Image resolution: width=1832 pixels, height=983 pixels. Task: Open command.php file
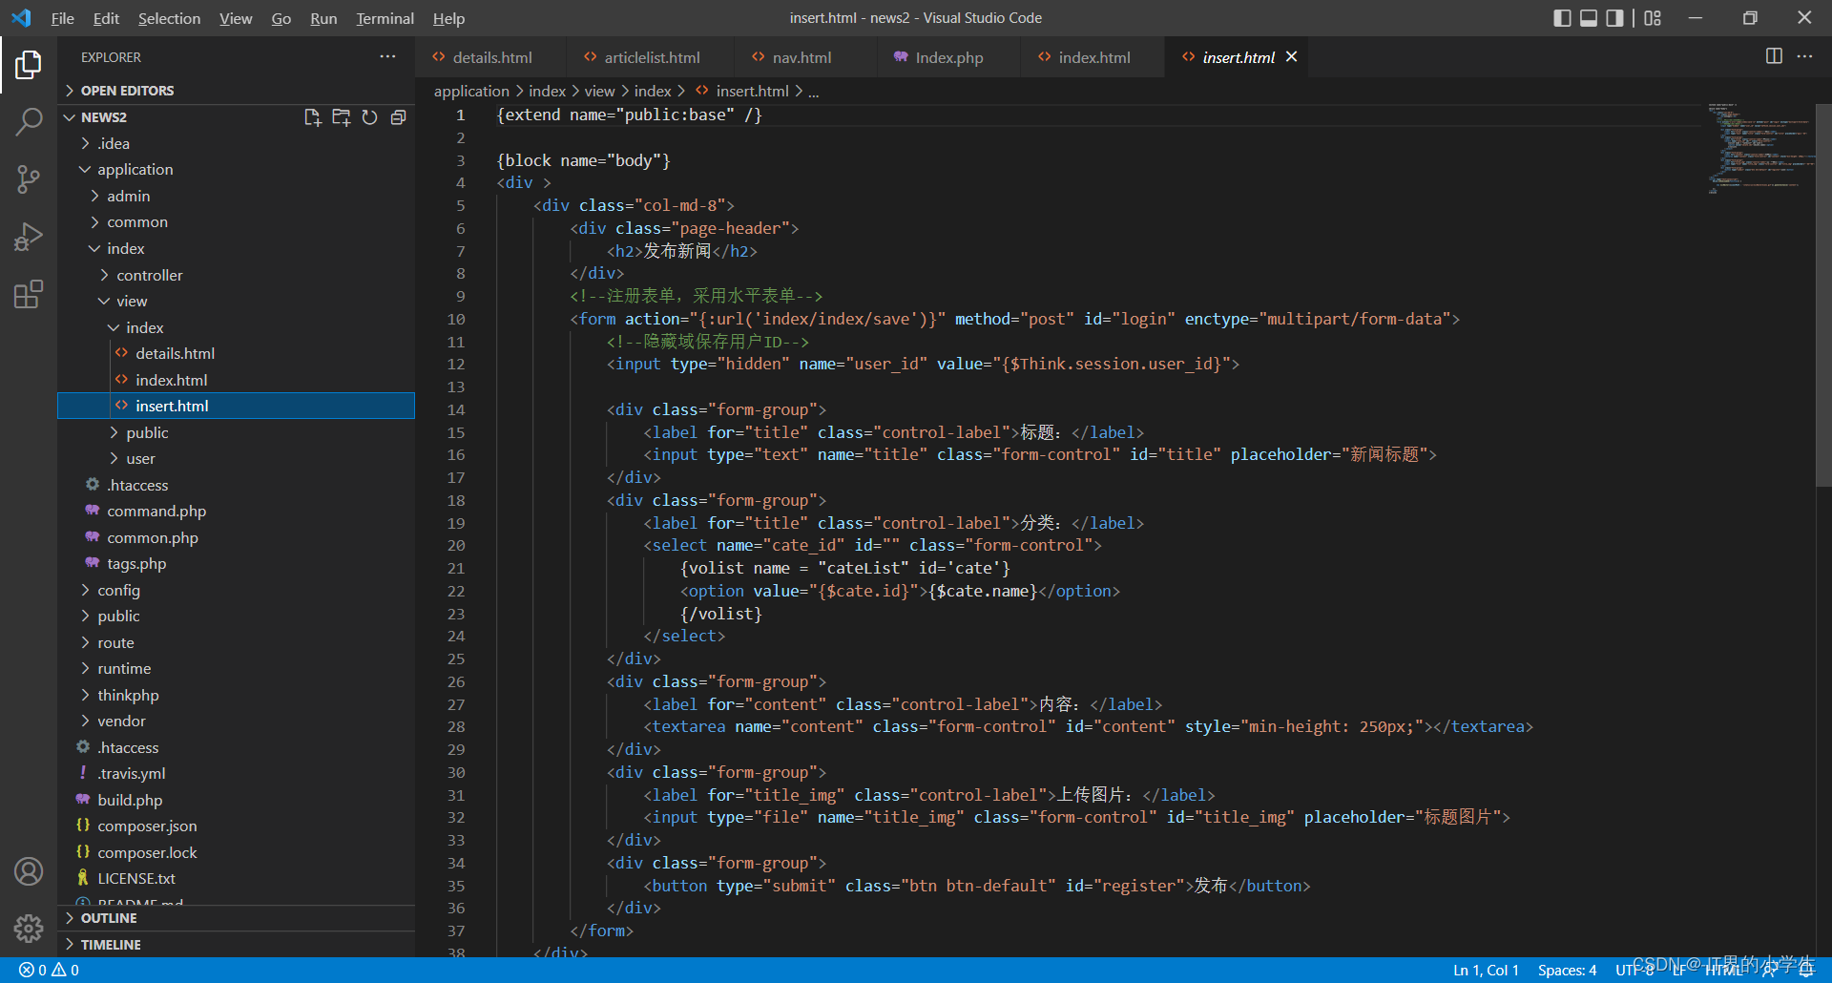pos(236,511)
